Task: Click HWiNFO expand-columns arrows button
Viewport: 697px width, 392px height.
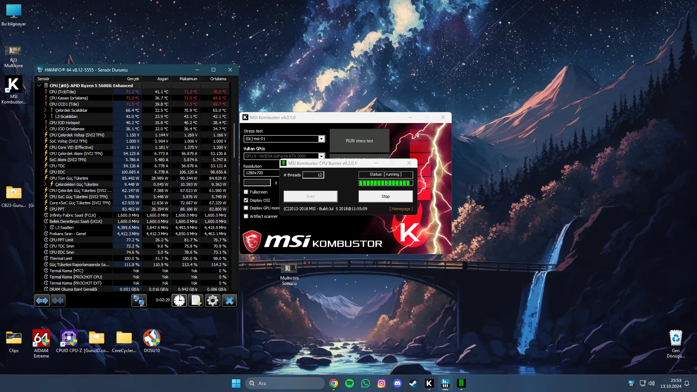Action: [42, 301]
